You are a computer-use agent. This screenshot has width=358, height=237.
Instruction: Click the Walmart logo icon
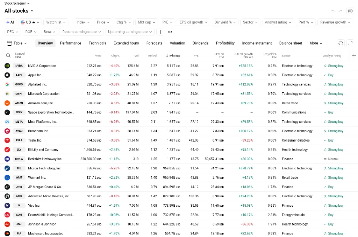click(x=7, y=178)
